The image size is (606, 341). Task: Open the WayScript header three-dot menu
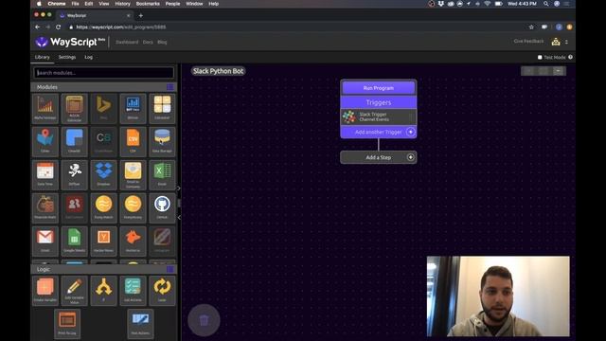(x=566, y=42)
